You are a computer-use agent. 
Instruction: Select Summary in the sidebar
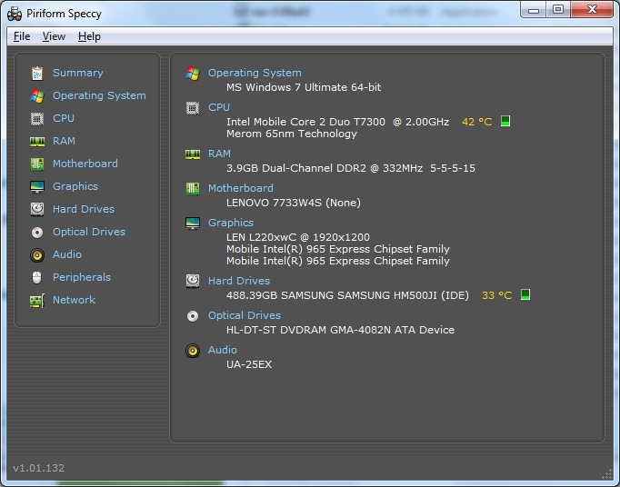[x=78, y=73]
